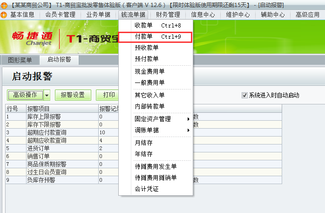Click the 打印 button
325x213 pixels.
point(108,95)
